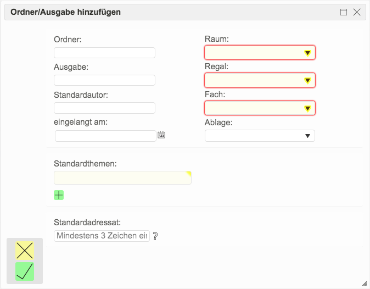Maximize the Ordner/Ausgabe hinzufügen dialog
The height and width of the screenshot is (289, 370).
click(344, 12)
